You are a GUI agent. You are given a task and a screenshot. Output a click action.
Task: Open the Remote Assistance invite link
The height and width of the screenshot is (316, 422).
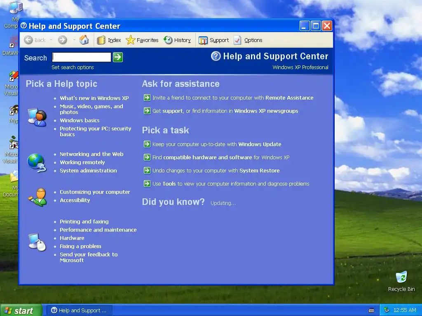(x=233, y=98)
